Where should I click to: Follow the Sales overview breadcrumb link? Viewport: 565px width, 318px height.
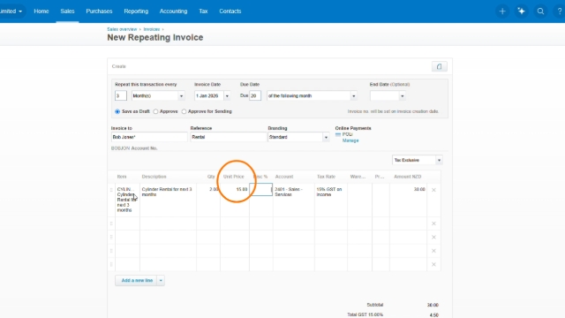(x=122, y=29)
